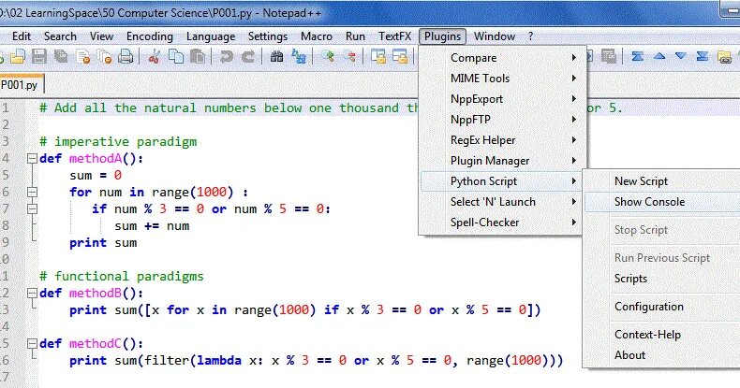Open About in Python Script submenu

[662, 355]
